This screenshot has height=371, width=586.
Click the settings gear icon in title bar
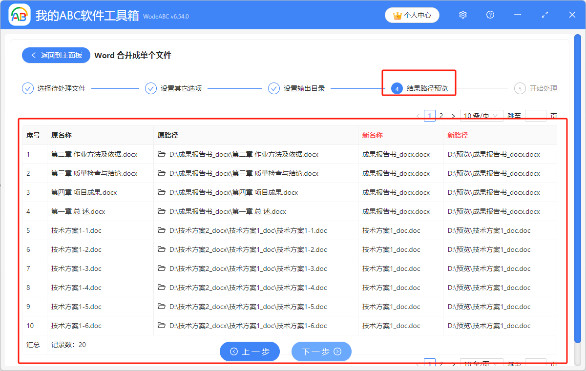click(463, 15)
